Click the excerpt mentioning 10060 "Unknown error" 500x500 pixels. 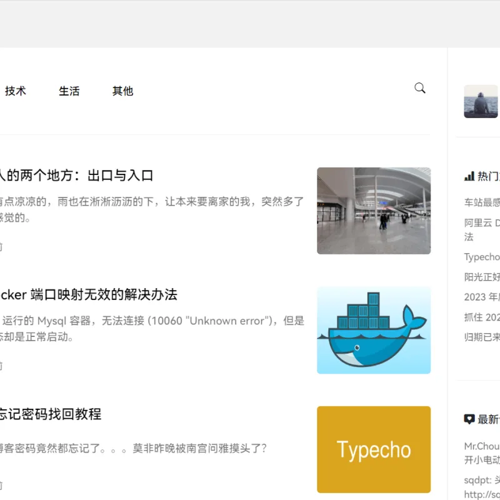[152, 329]
